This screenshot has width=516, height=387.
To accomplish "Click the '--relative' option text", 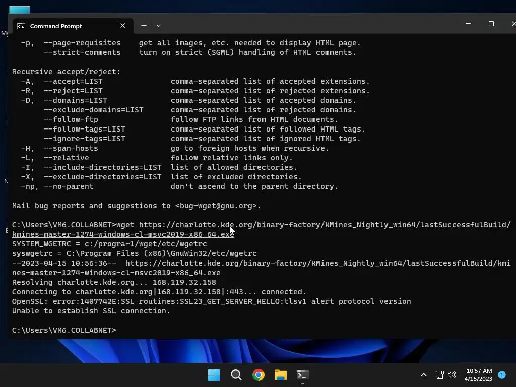I will [67, 158].
